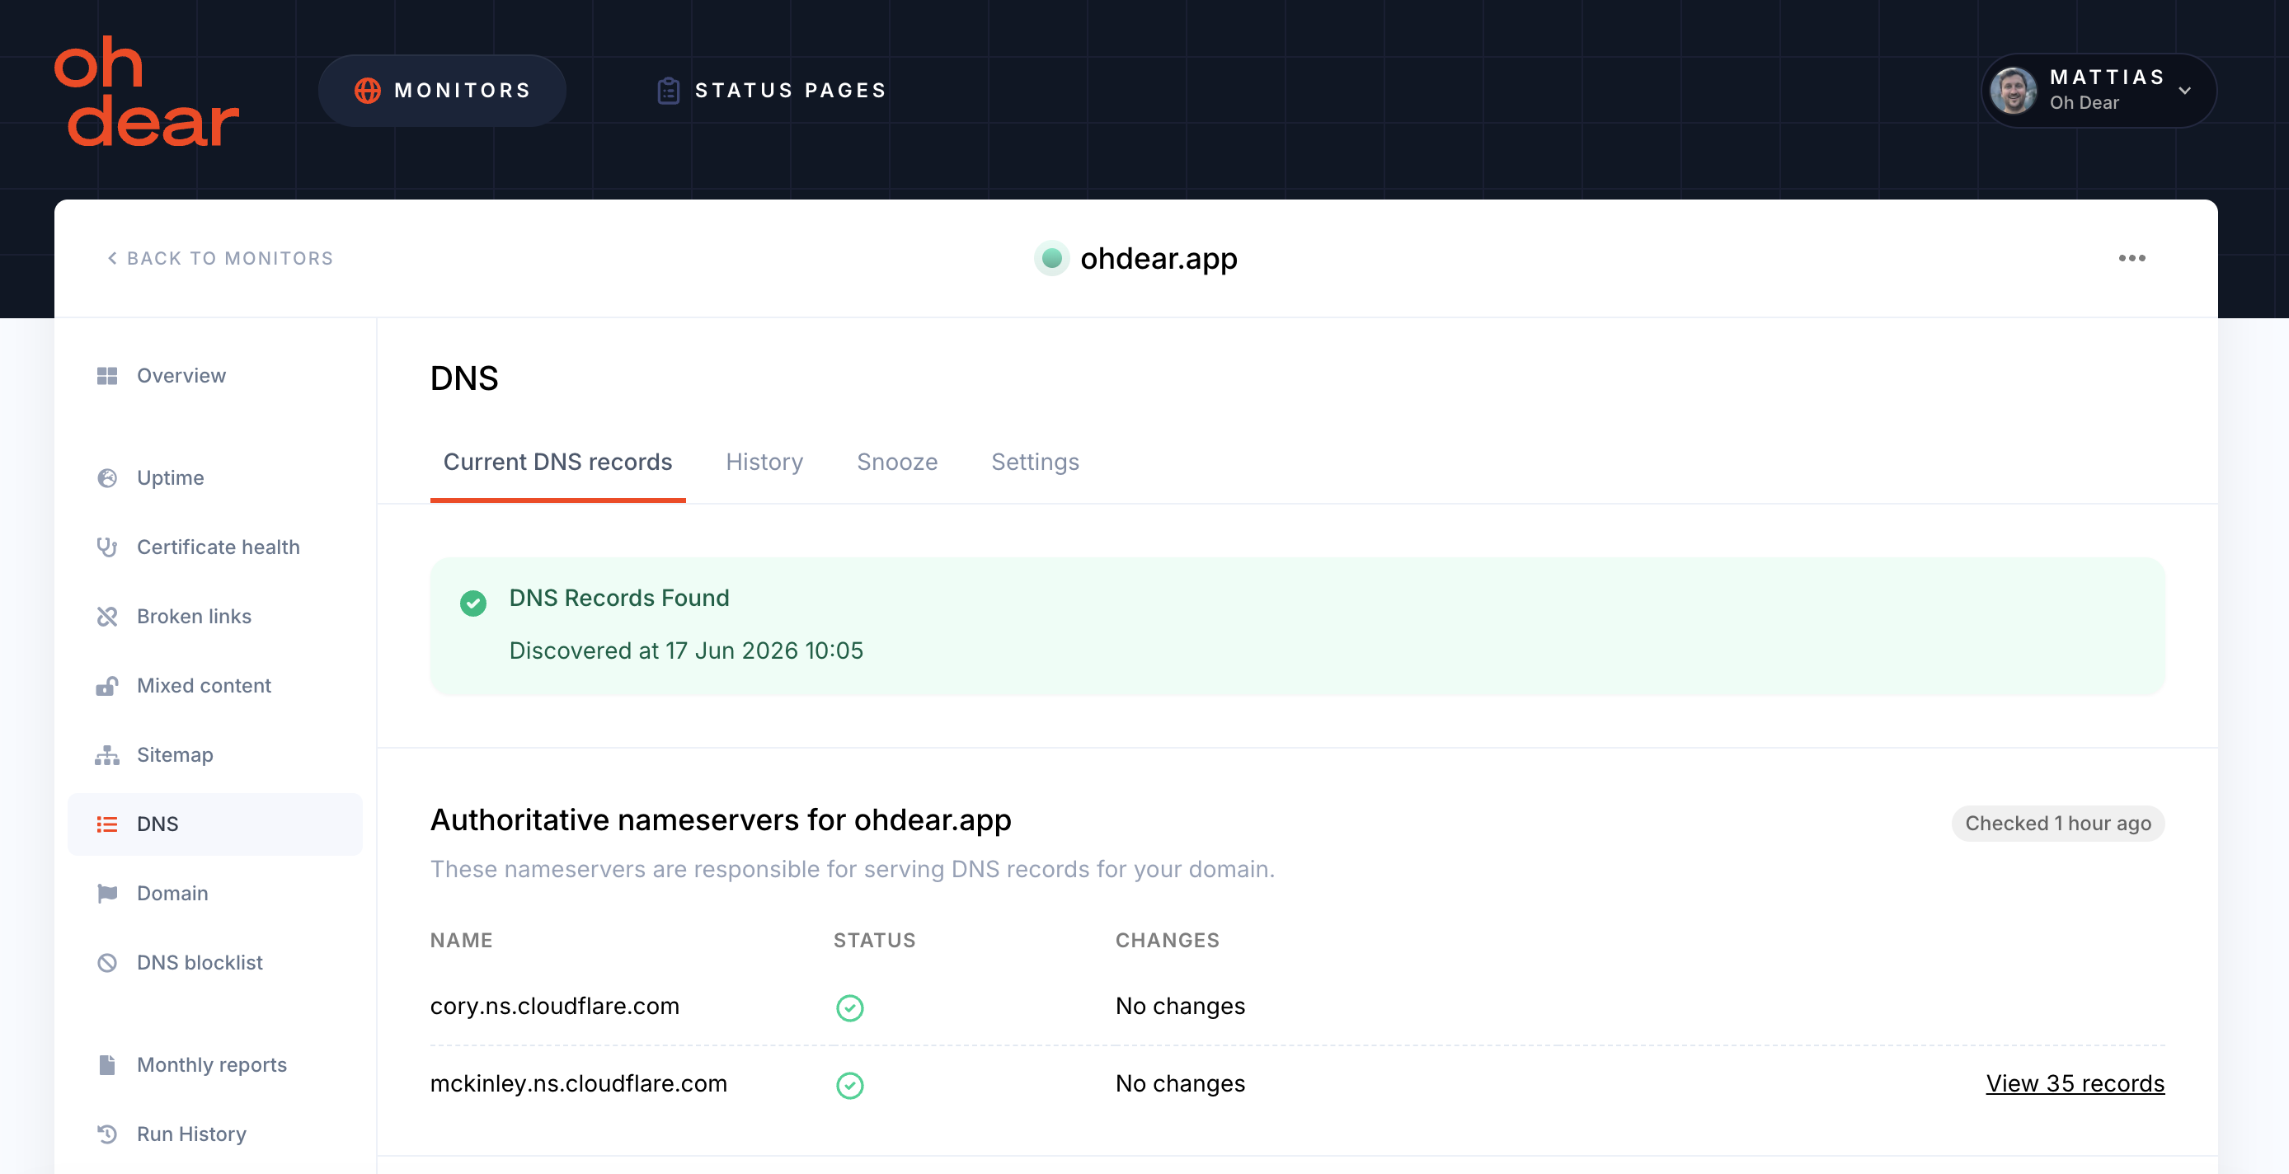This screenshot has width=2289, height=1174.
Task: Open Overview in the sidebar
Action: click(215, 376)
